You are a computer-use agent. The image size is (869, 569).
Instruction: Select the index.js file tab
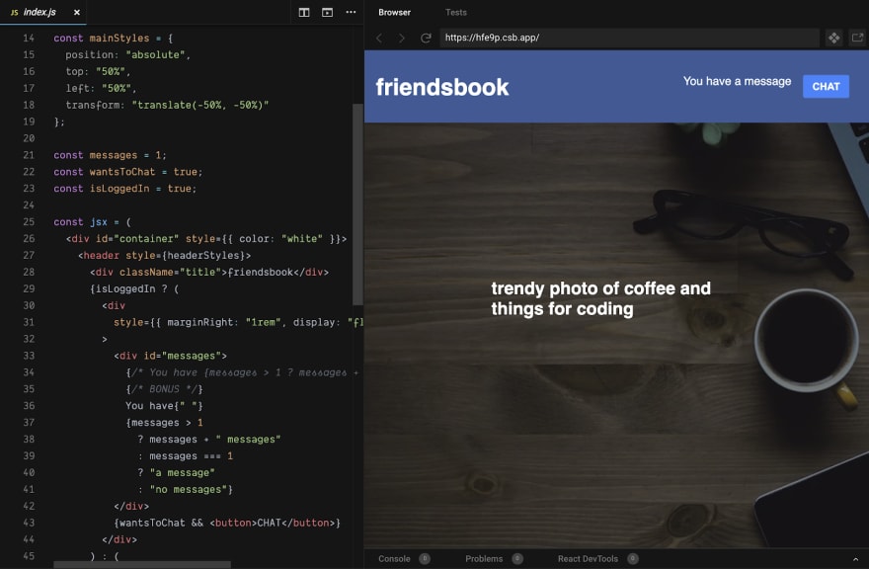(42, 12)
